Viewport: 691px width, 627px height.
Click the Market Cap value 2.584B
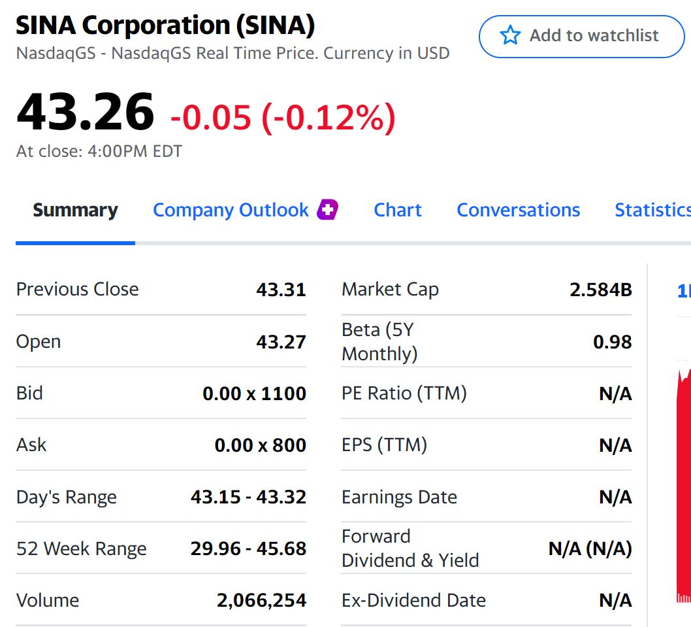601,290
